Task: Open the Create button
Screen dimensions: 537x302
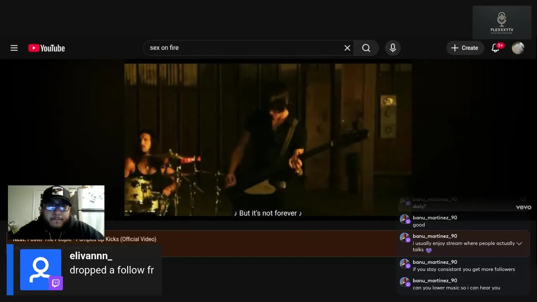Action: [465, 48]
